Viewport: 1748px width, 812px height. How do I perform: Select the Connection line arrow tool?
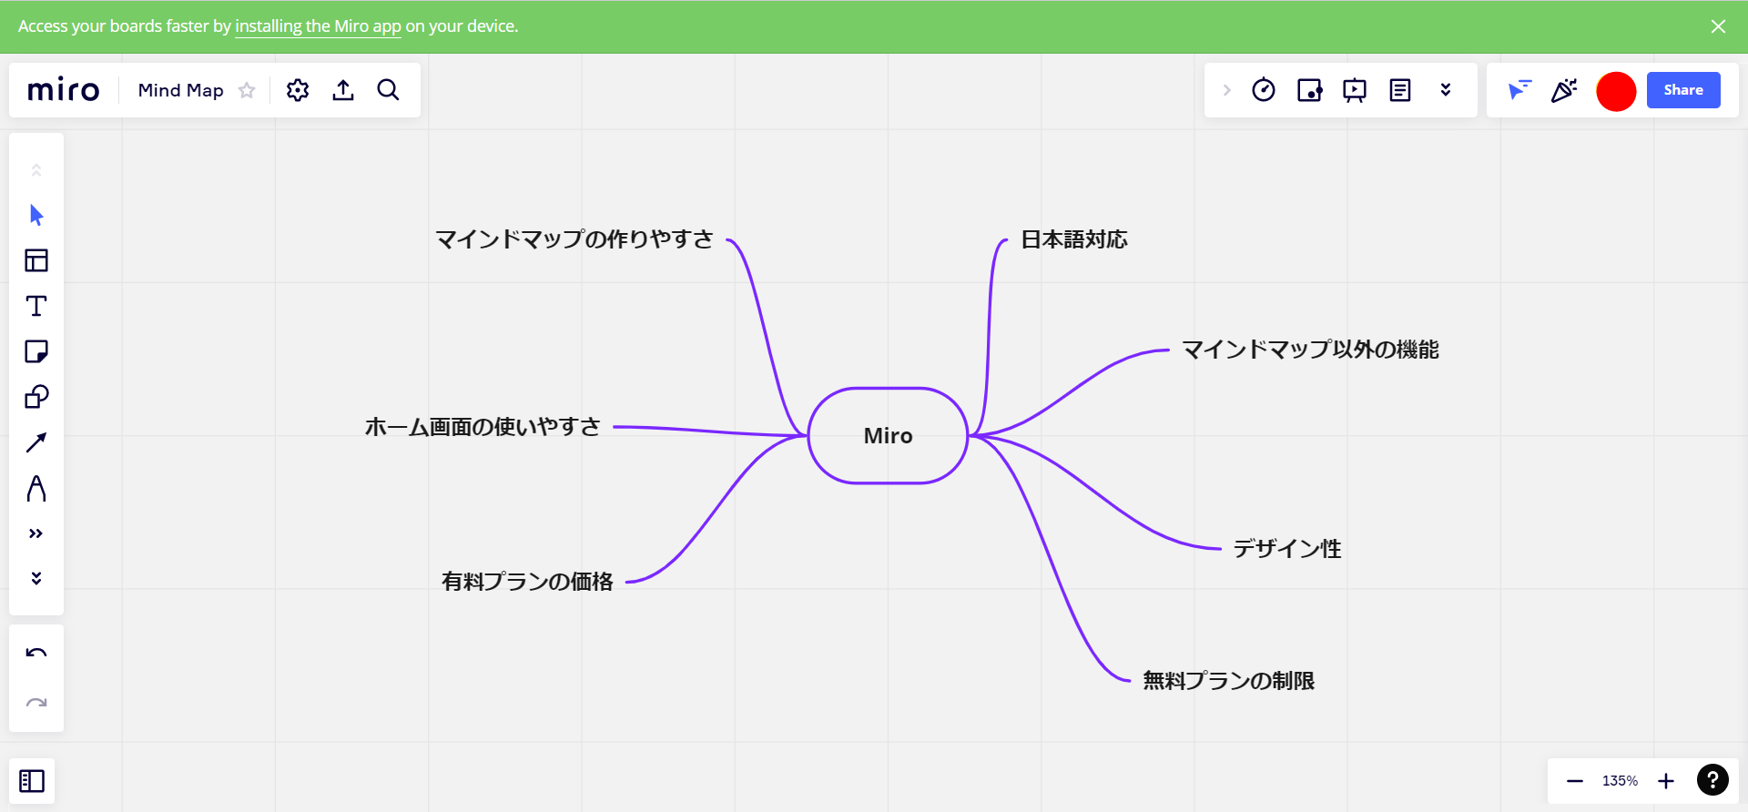pyautogui.click(x=36, y=442)
